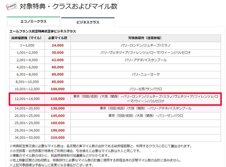This screenshot has width=226, height=167.
Task: Click the column header 必要マイル数
Action: tap(58, 38)
